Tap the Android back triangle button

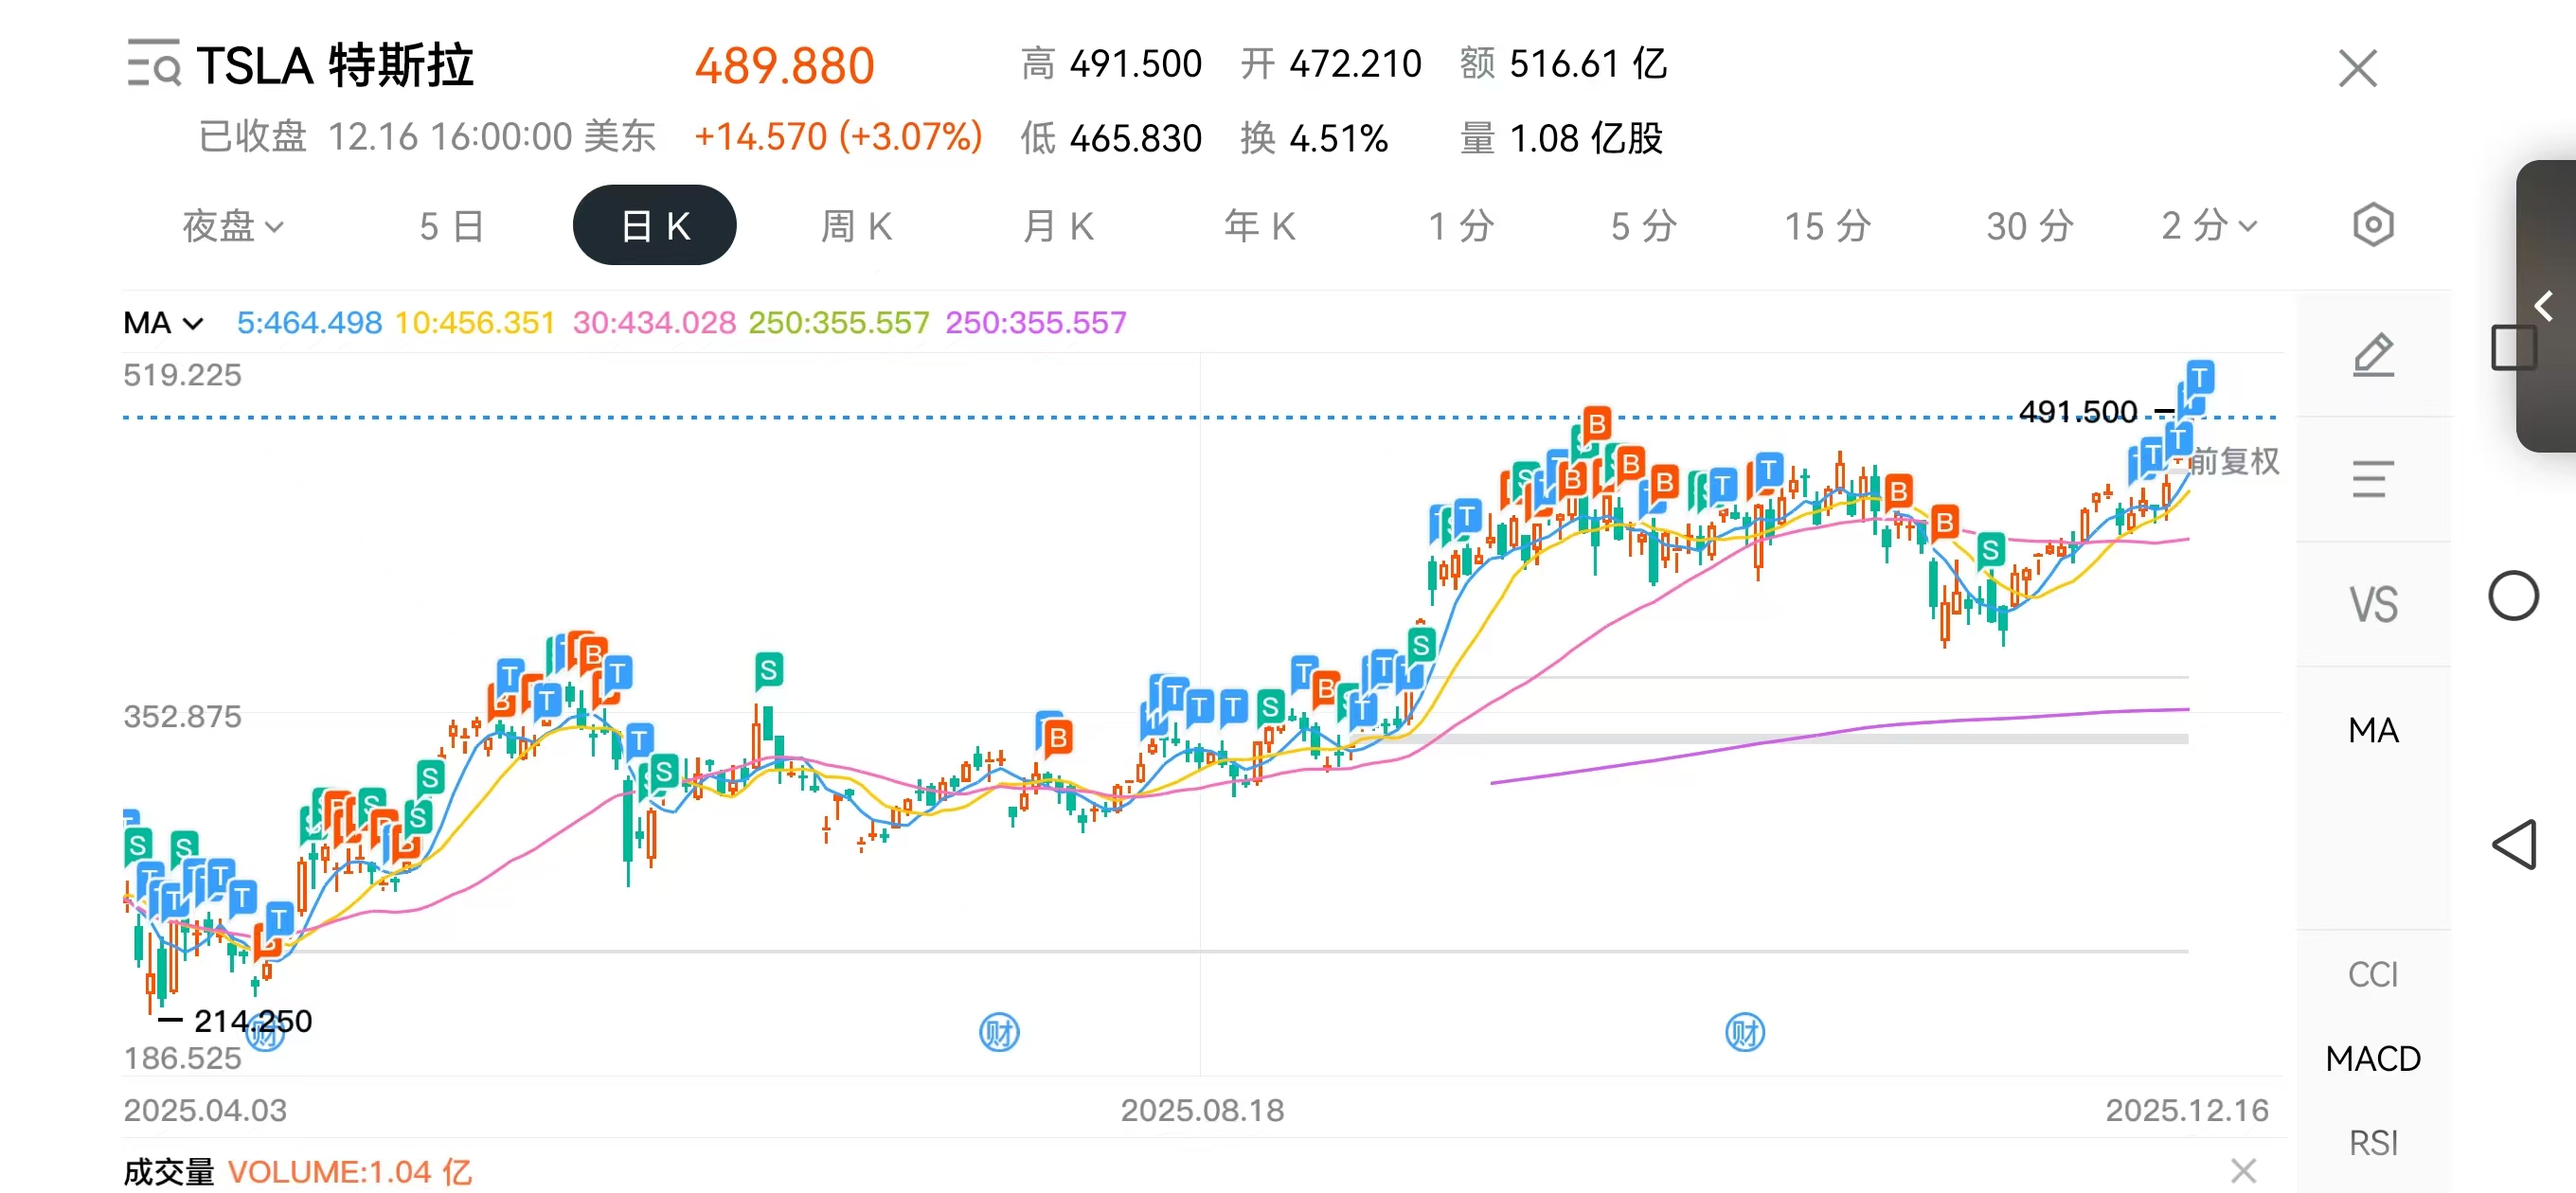click(x=2513, y=845)
